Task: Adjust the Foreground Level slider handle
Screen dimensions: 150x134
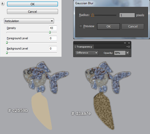Action: tap(7, 42)
